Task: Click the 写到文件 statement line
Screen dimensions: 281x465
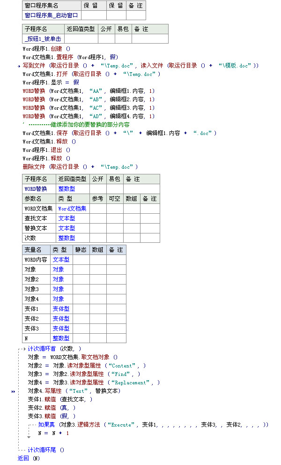Action: (x=140, y=66)
